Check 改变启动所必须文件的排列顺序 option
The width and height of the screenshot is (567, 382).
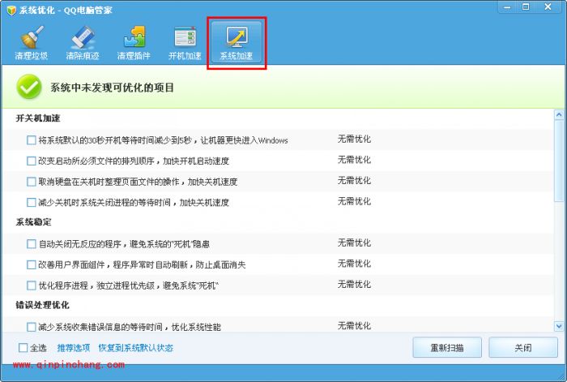[x=32, y=161]
